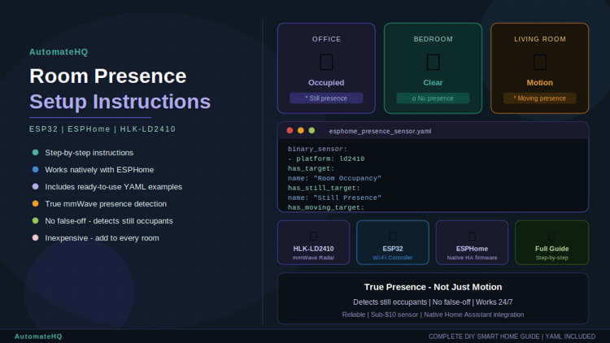Open the esphome_presence_sensor.yaml file title
The image size is (610, 343).
tap(380, 131)
